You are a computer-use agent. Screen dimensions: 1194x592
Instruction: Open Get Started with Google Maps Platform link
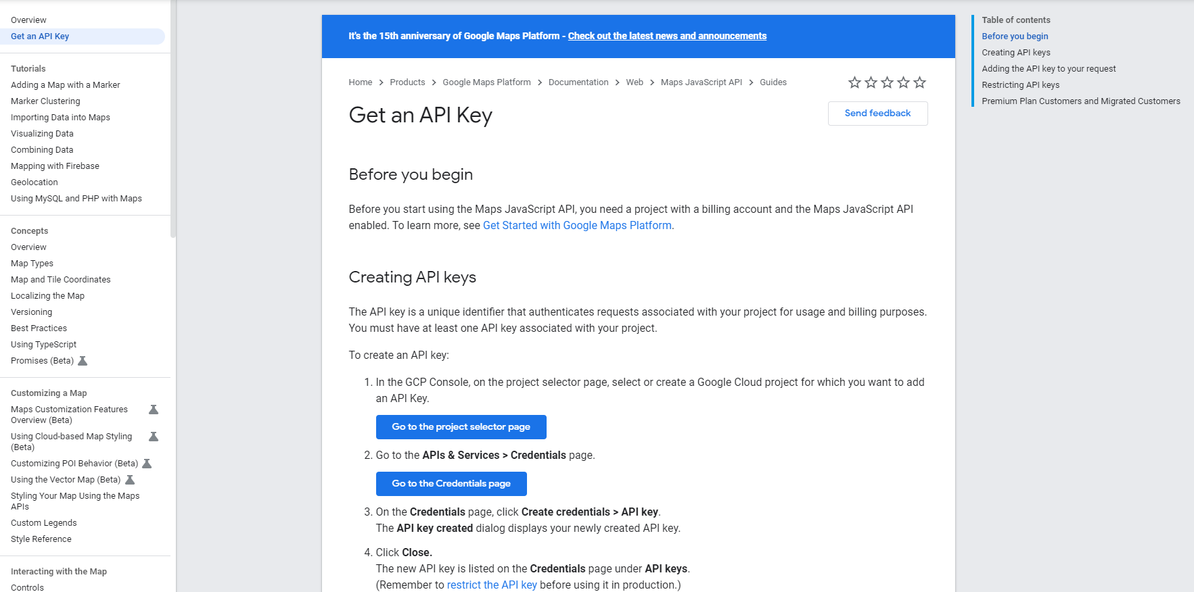click(x=577, y=226)
